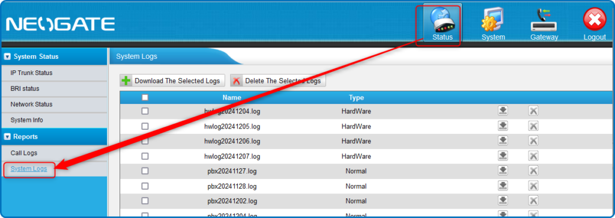This screenshot has width=615, height=218.
Task: Check the box for hwlog20241206.log
Action: pyautogui.click(x=145, y=141)
